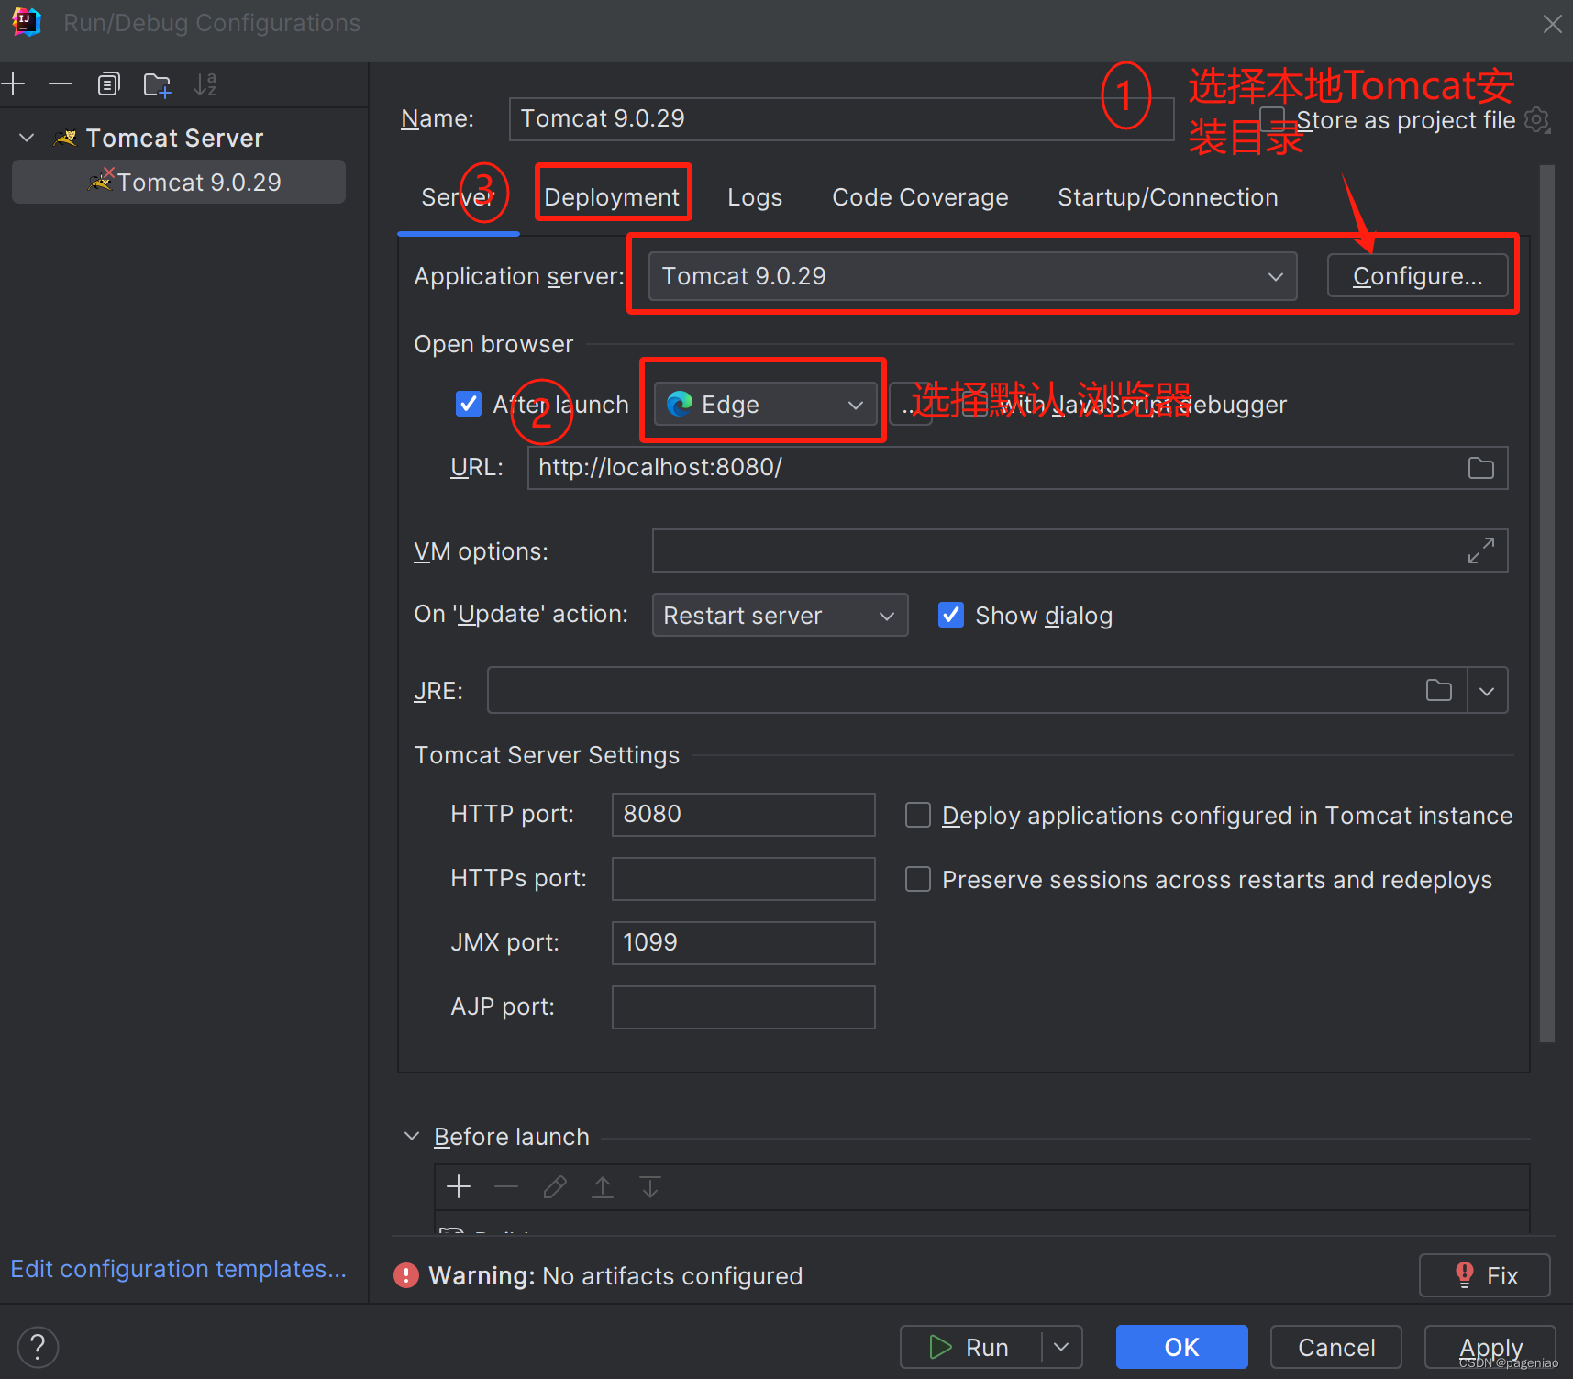
Task: Copy the selected configuration
Action: pyautogui.click(x=108, y=84)
